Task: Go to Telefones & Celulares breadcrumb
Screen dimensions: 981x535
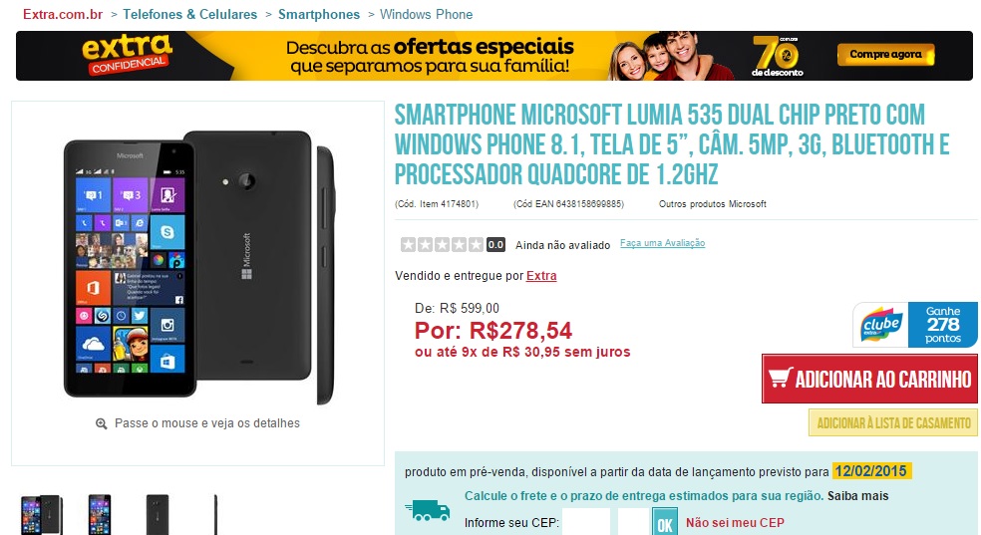Action: pyautogui.click(x=189, y=14)
